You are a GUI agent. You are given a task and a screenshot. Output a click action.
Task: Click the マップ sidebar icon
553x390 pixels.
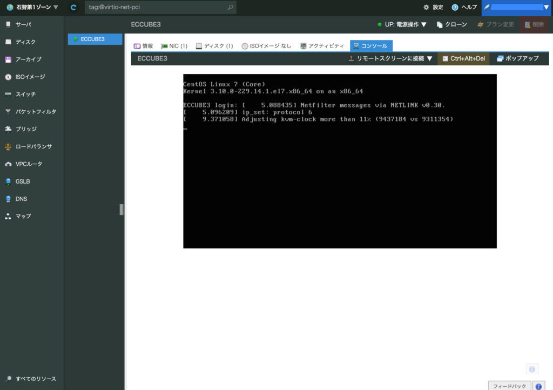tap(8, 216)
